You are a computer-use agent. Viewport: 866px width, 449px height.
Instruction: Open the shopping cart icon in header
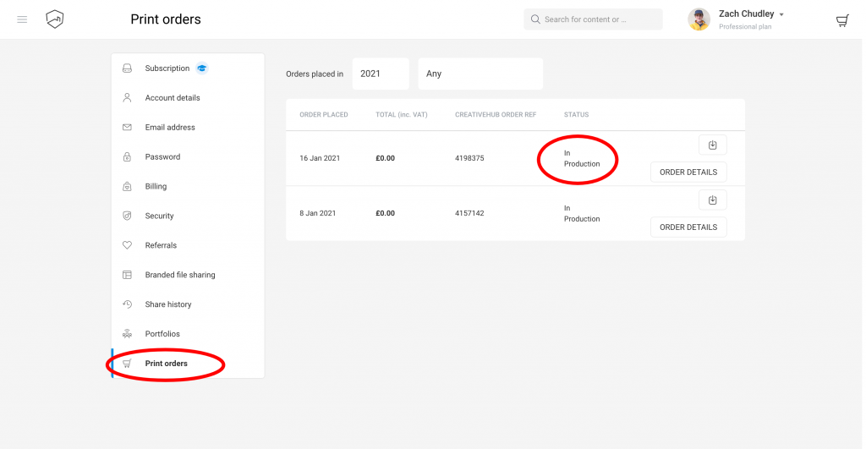(841, 21)
